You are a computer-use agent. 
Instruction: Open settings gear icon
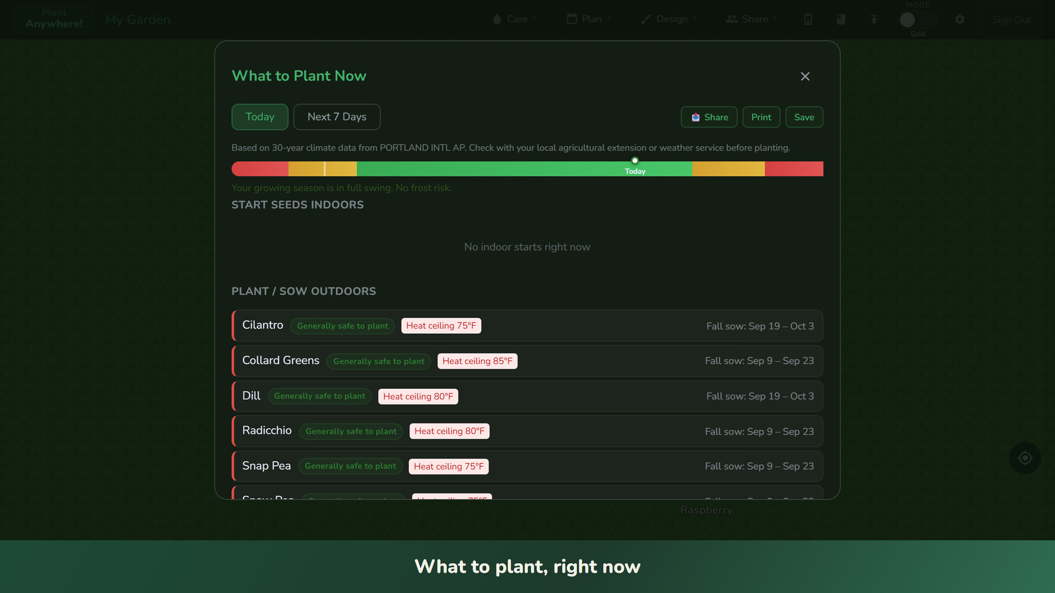[x=959, y=20]
